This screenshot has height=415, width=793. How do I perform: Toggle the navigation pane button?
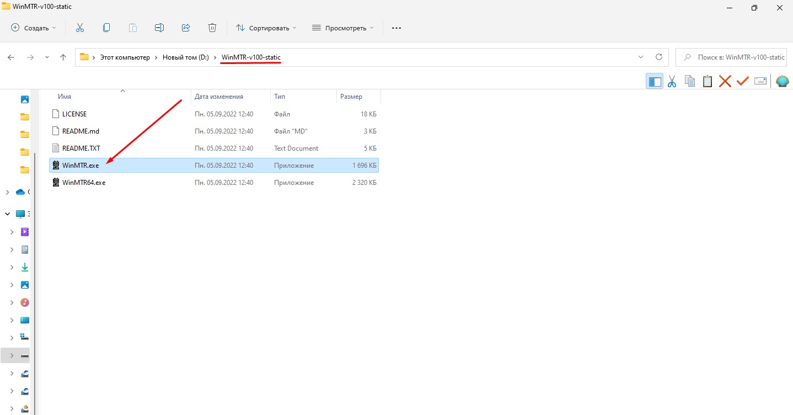(x=655, y=82)
